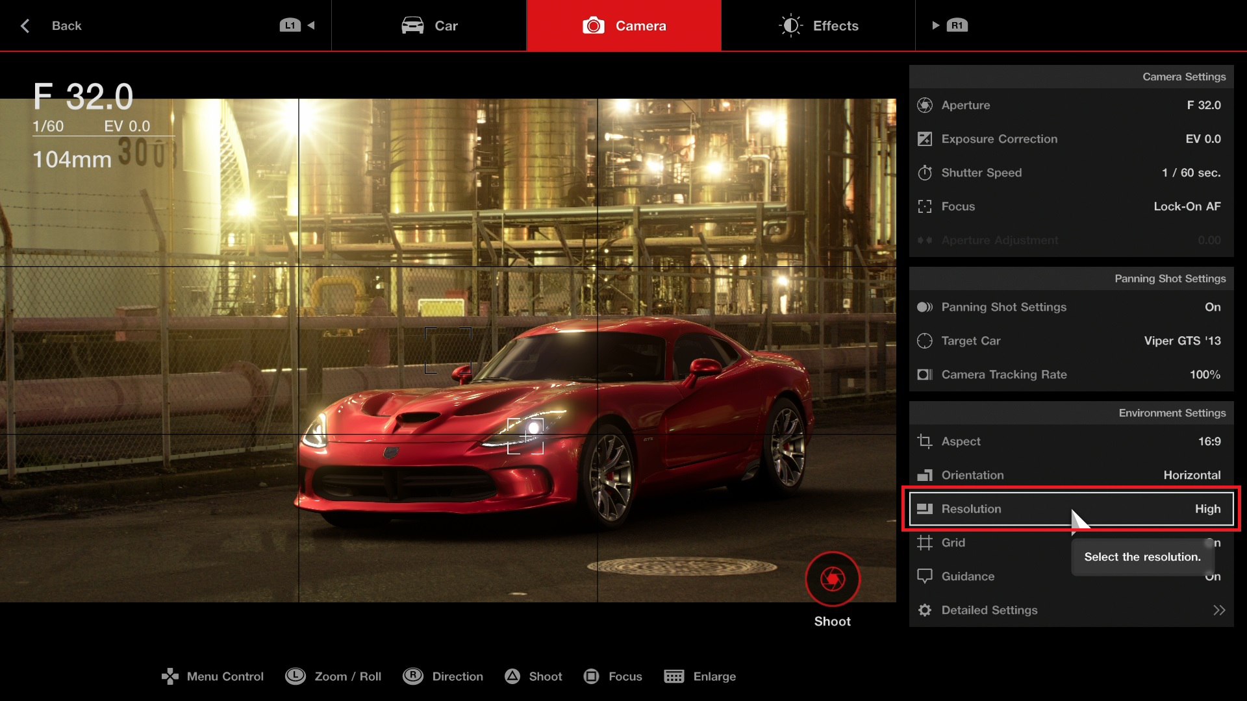Image resolution: width=1247 pixels, height=701 pixels.
Task: Click the Focus bracket icon in settings
Action: [x=925, y=206]
